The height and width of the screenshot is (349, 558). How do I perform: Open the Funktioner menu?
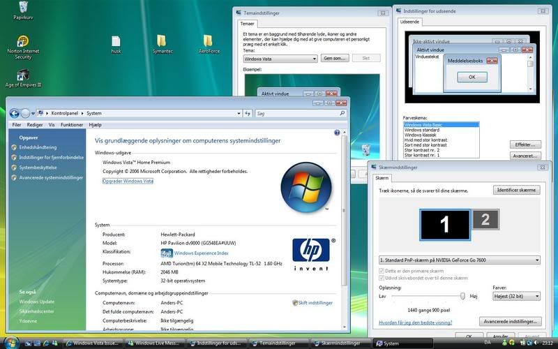(x=72, y=125)
